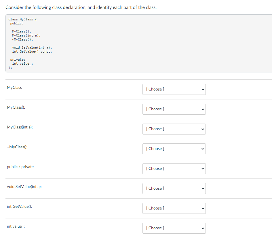Click the 'MyClass' matching label below the code
Viewport: 272px width, 244px height.
(14, 87)
